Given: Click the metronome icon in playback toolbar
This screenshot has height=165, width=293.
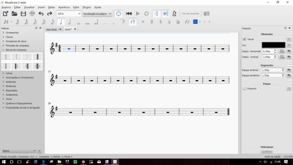Looking at the screenshot, I should click(x=174, y=13).
